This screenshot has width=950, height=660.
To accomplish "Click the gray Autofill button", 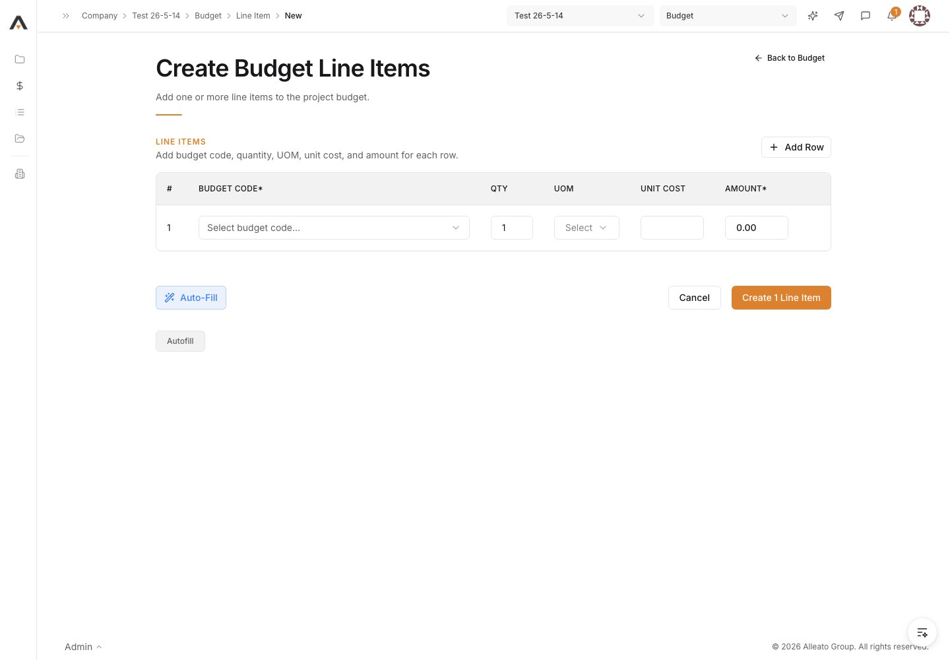I will click(180, 341).
